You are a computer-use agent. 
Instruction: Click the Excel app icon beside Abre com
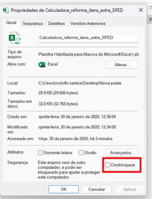(x=42, y=65)
